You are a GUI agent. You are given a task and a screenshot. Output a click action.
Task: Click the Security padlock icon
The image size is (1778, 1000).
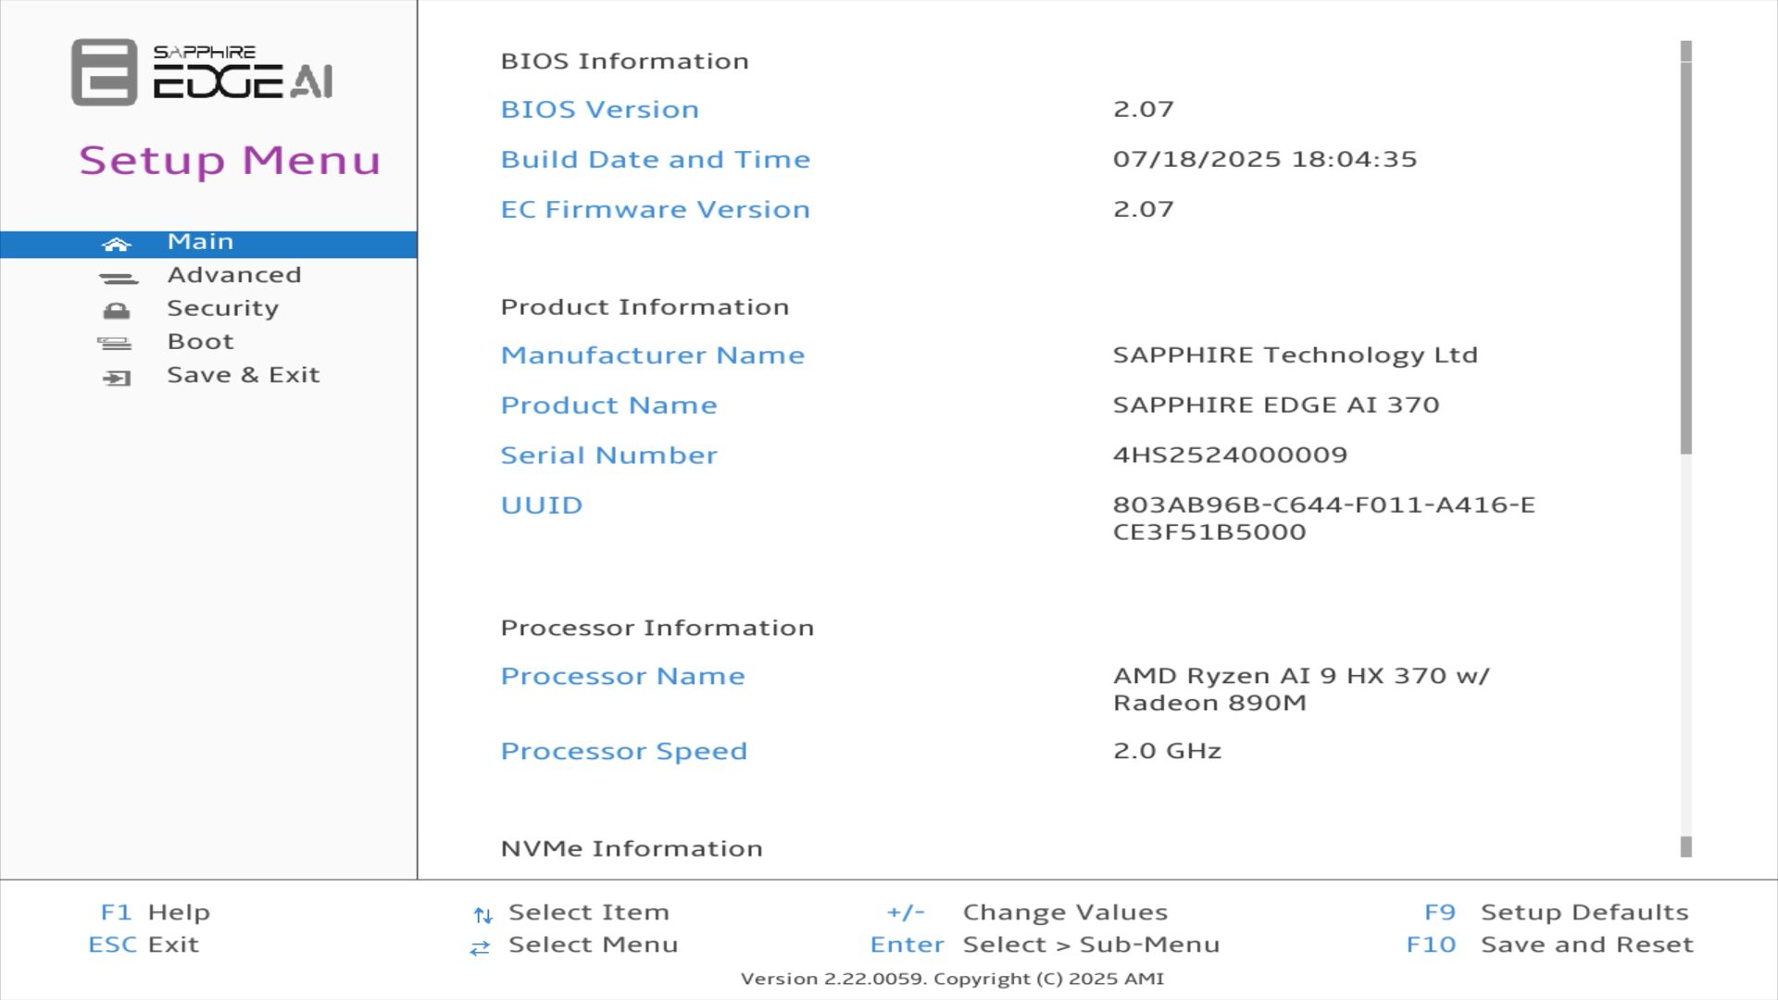pos(117,310)
